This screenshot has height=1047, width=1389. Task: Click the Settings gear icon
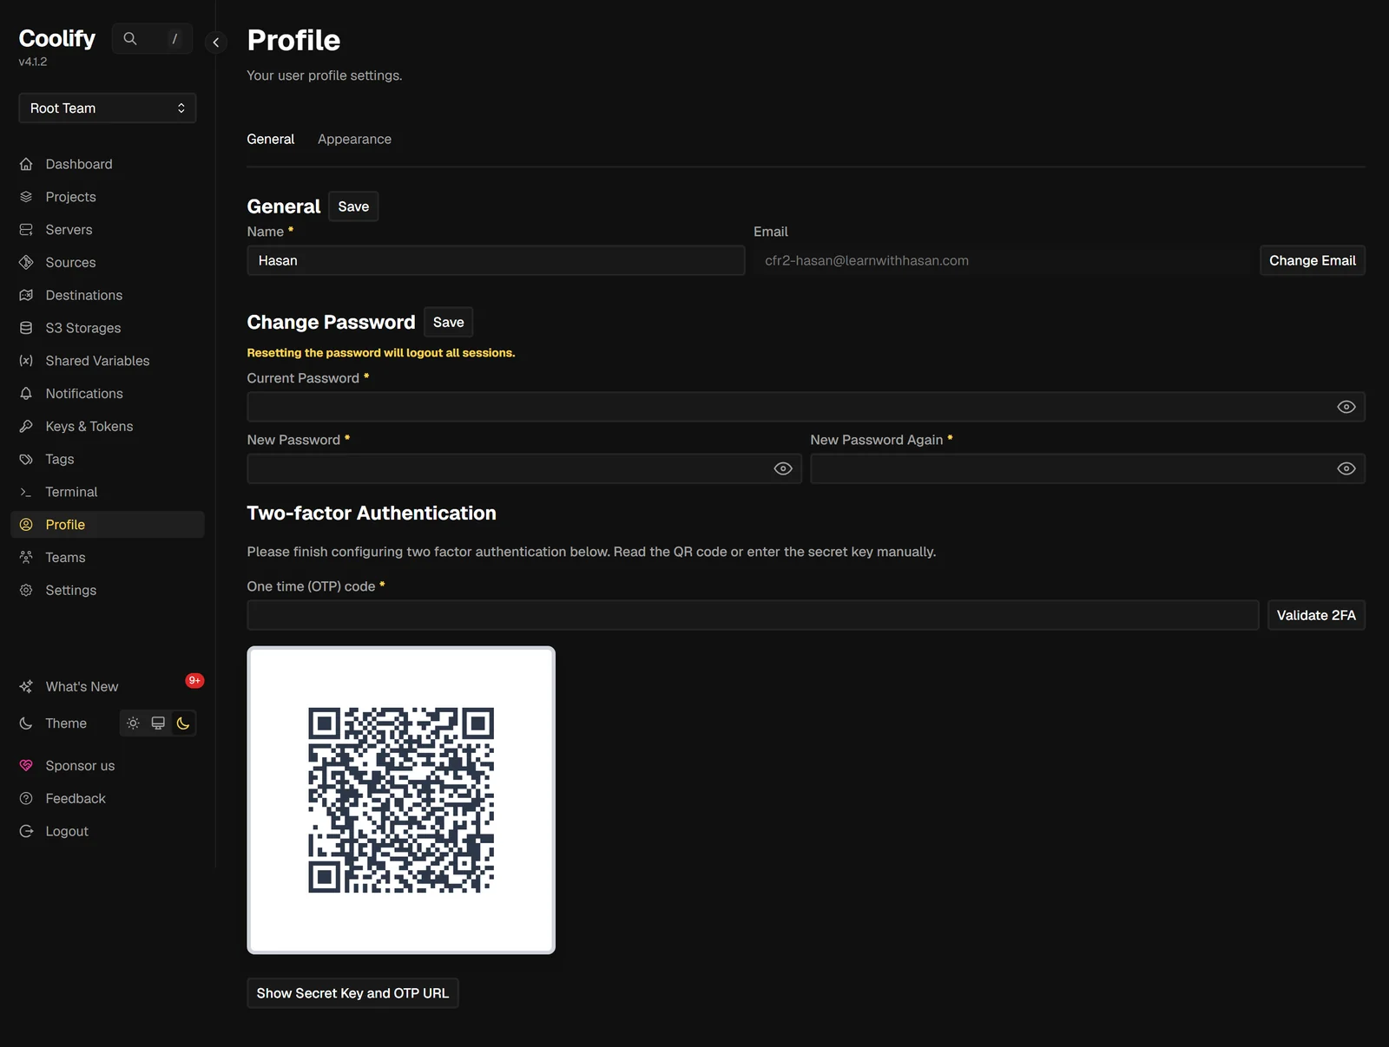pyautogui.click(x=26, y=590)
